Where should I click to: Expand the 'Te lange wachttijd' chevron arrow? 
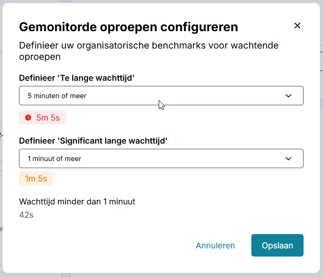(288, 96)
